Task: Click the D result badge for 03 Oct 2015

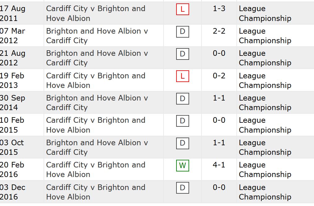Action: (x=182, y=143)
